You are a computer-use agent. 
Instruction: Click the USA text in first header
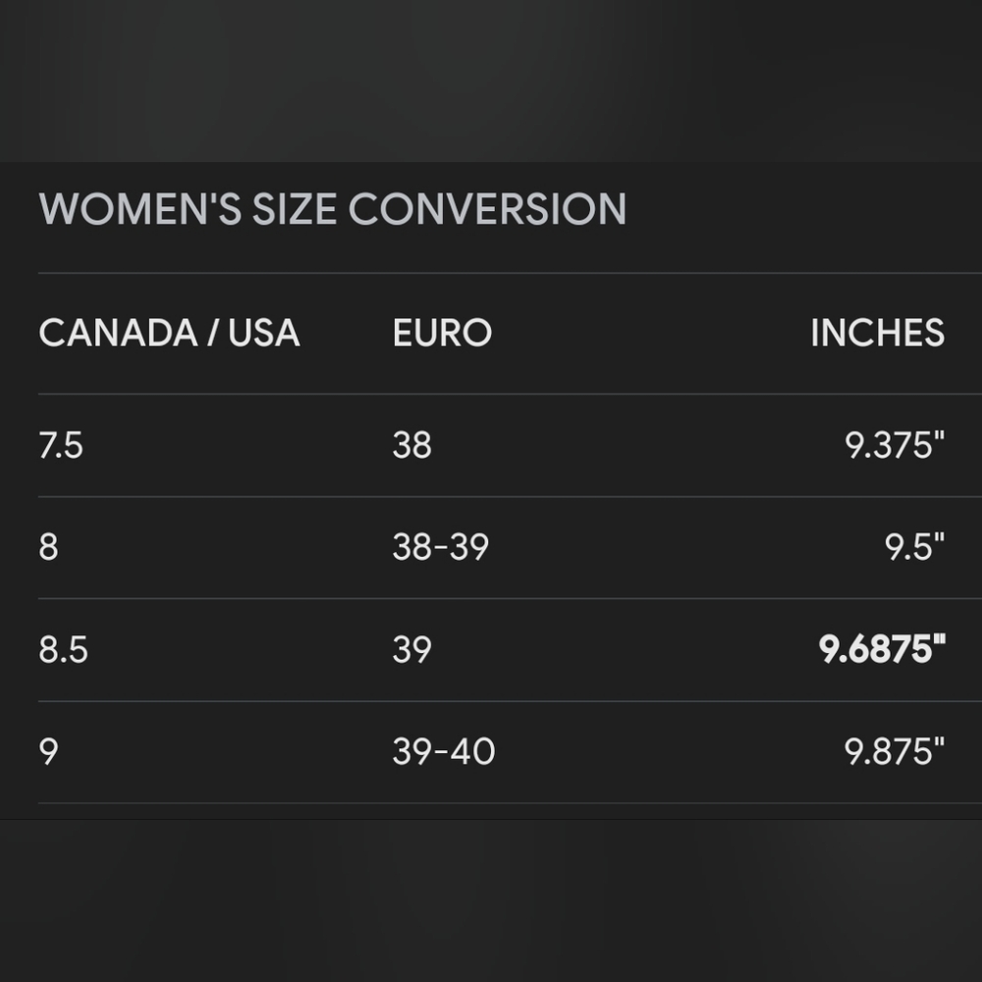(264, 333)
